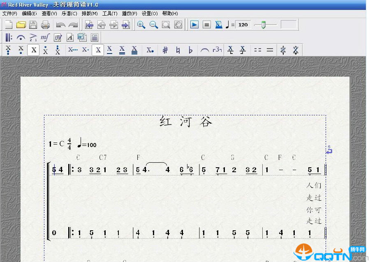Select the triplet tool

[217, 50]
